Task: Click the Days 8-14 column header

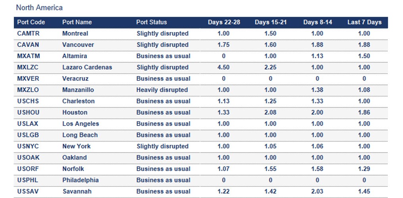Action: point(317,22)
